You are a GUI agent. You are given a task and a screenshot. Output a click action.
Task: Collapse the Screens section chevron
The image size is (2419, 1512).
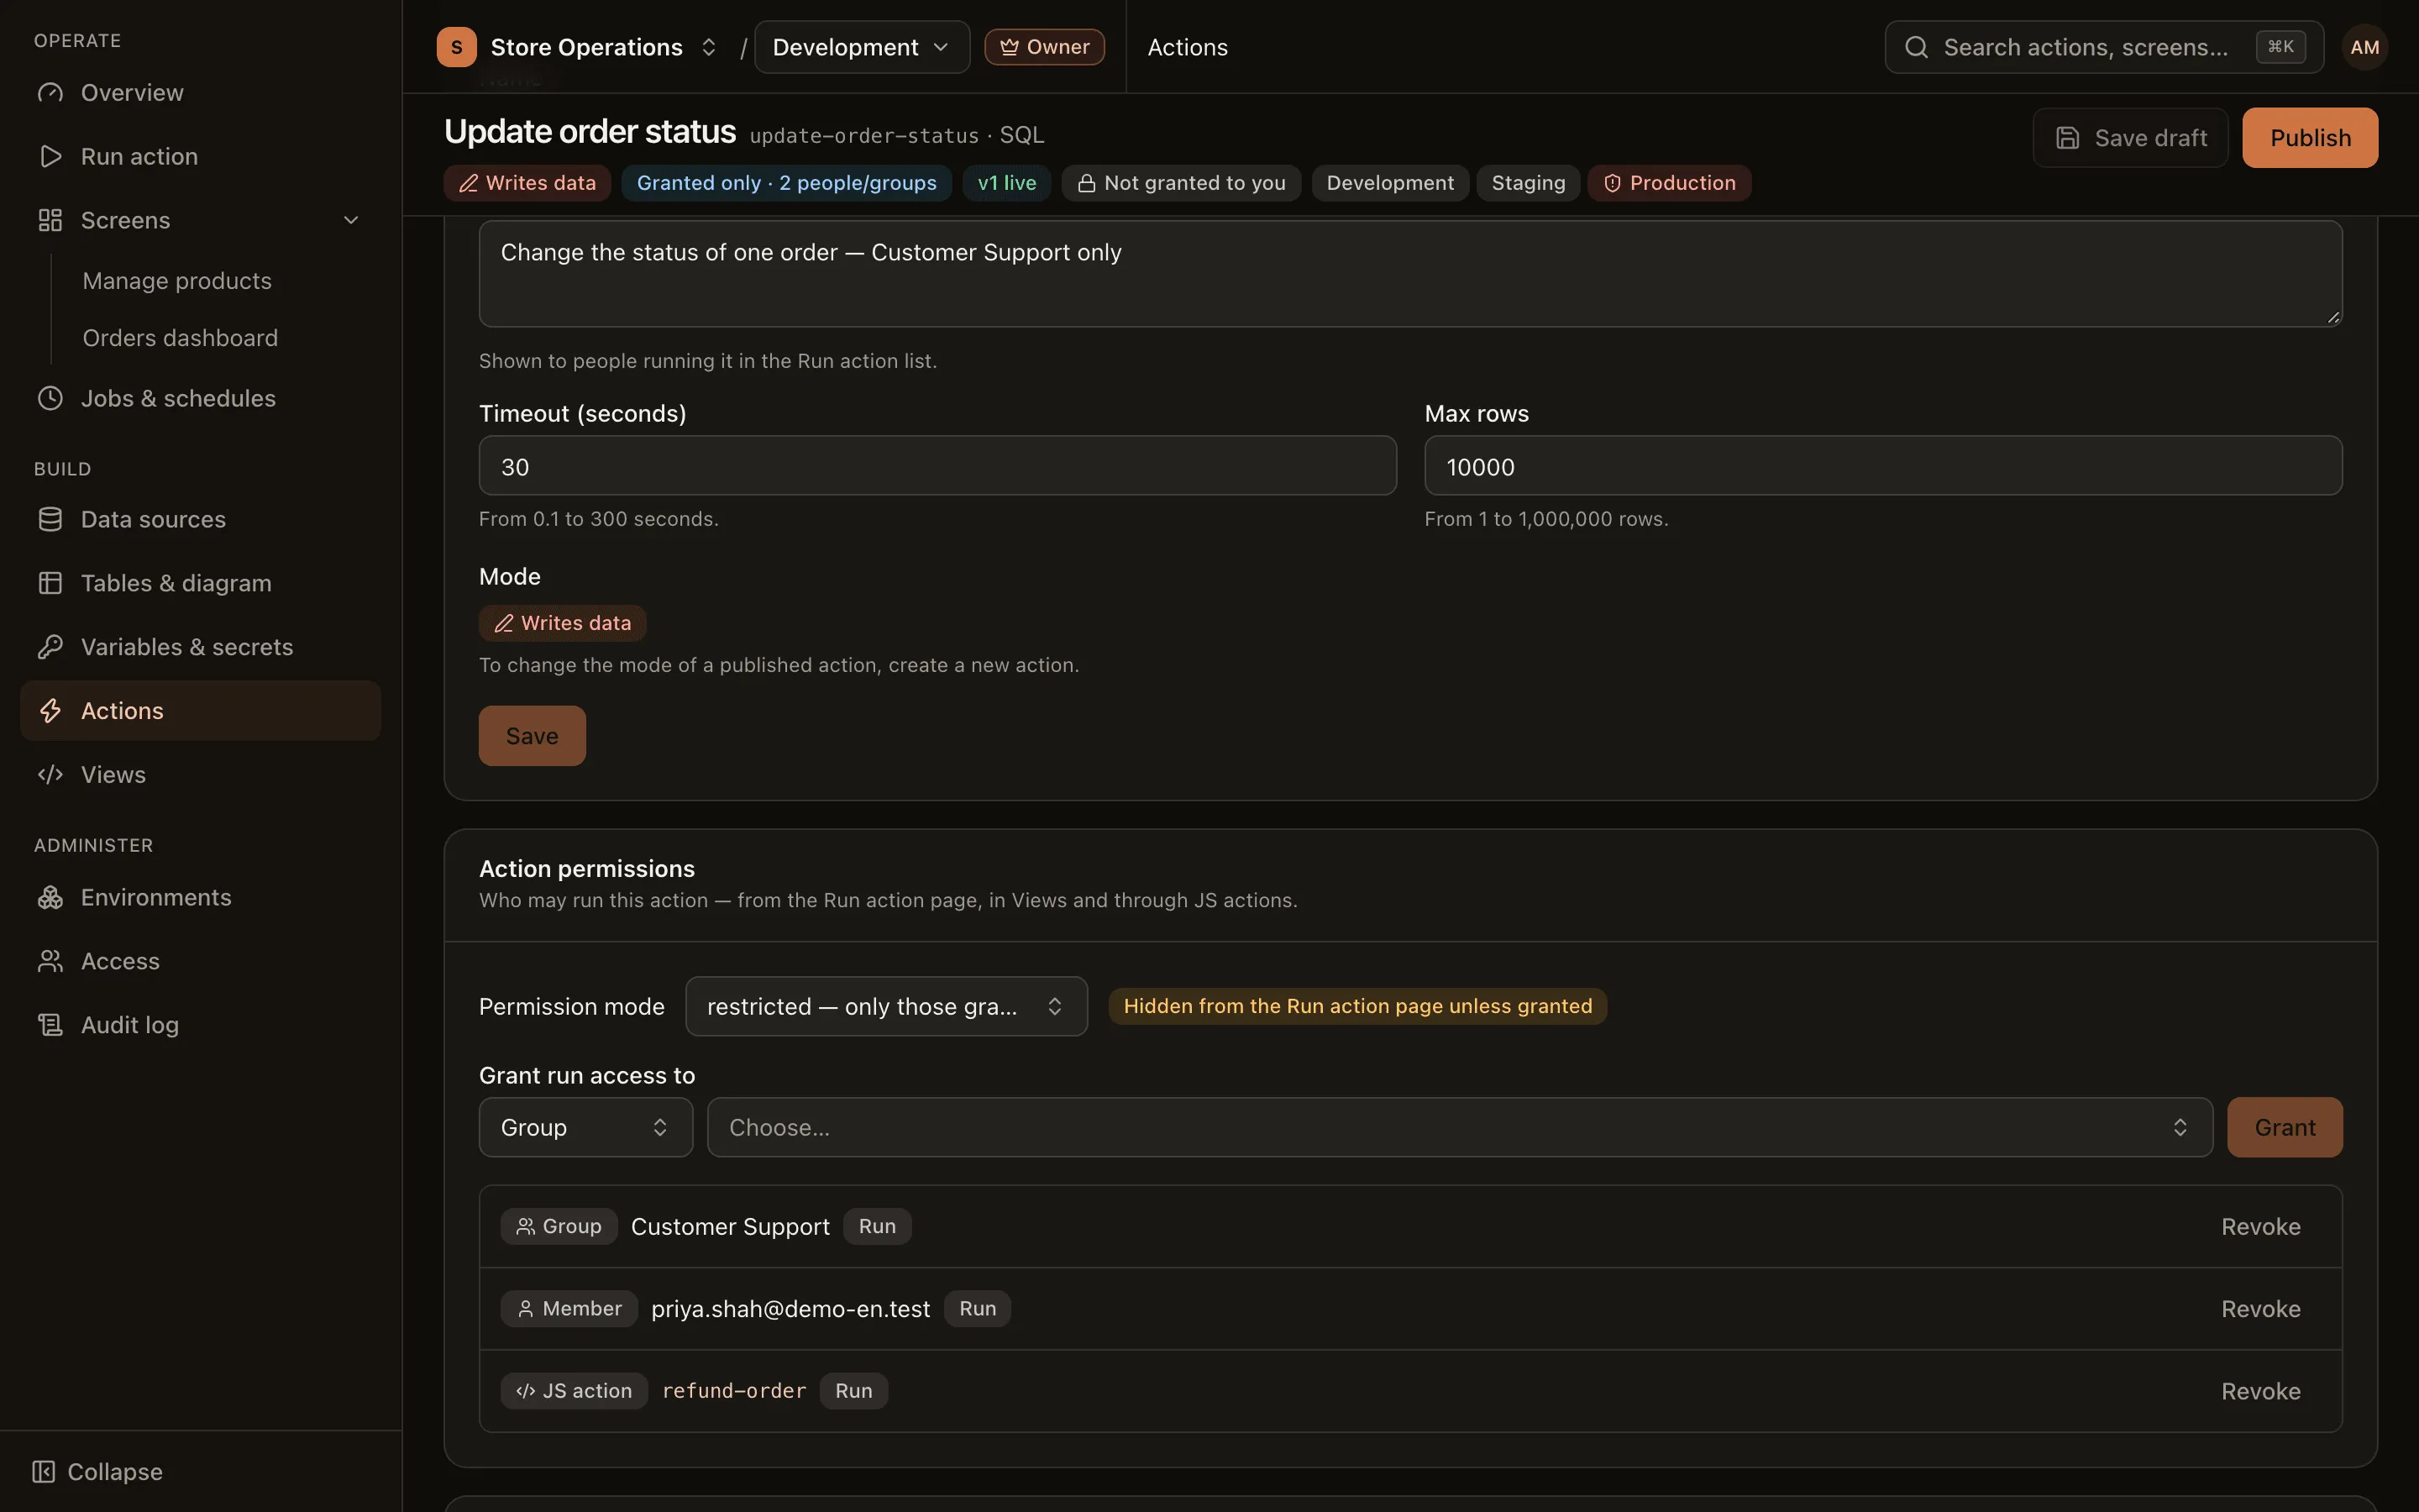pyautogui.click(x=351, y=220)
